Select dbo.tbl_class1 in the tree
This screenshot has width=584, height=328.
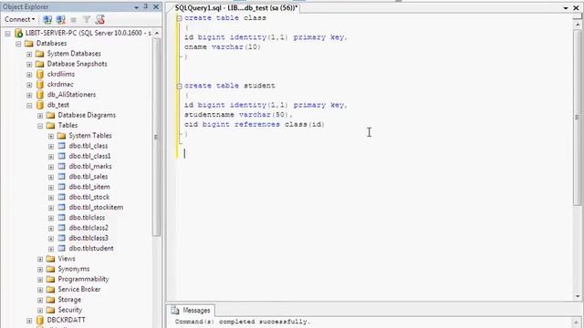pos(89,156)
